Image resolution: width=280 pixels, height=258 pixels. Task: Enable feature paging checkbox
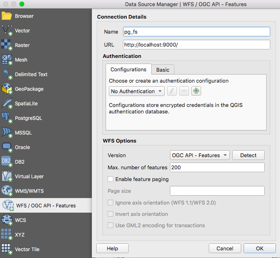point(110,179)
